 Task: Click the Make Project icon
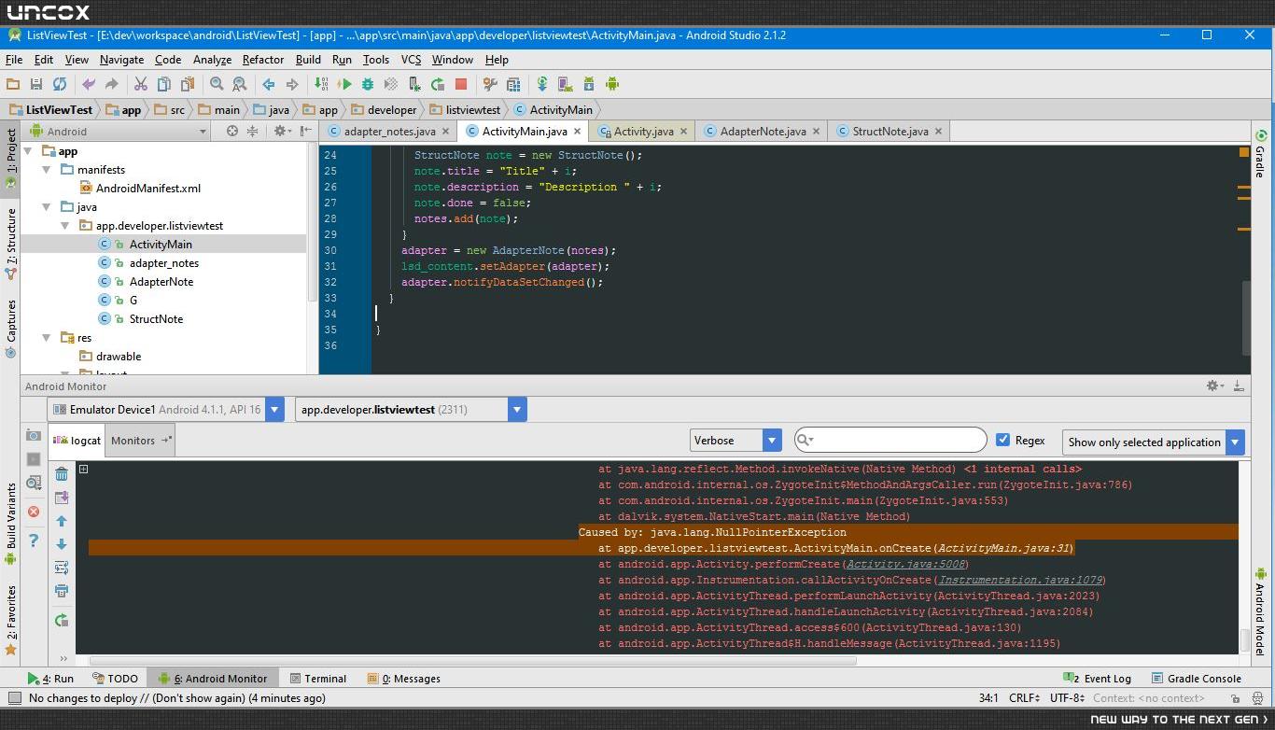(321, 84)
